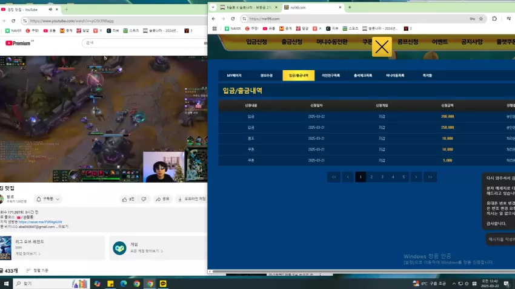The image size is (515, 289).
Task: Expand the Chrome tab search chevron
Action: (x=213, y=7)
